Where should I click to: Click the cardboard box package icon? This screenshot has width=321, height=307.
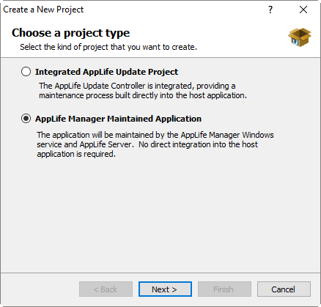point(300,37)
